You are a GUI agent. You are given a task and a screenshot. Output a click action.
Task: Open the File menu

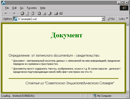(x=7, y=8)
